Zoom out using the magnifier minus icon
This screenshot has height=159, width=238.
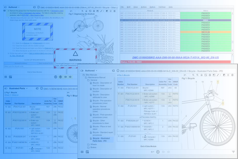click(x=197, y=75)
